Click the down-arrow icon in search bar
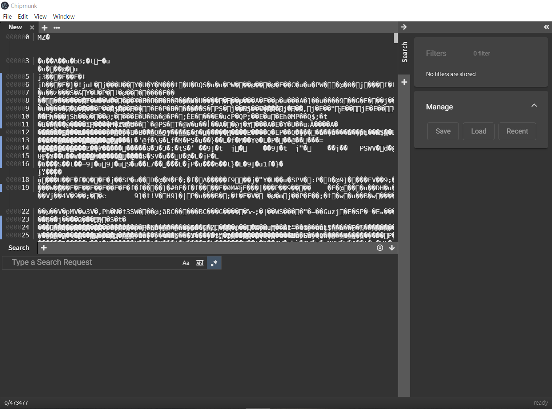The height and width of the screenshot is (409, 552). (392, 248)
